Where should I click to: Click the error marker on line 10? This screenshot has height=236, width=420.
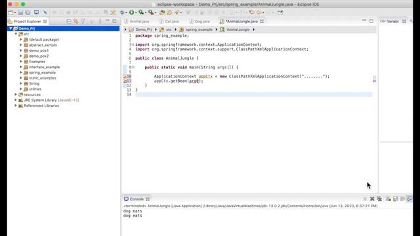[125, 76]
